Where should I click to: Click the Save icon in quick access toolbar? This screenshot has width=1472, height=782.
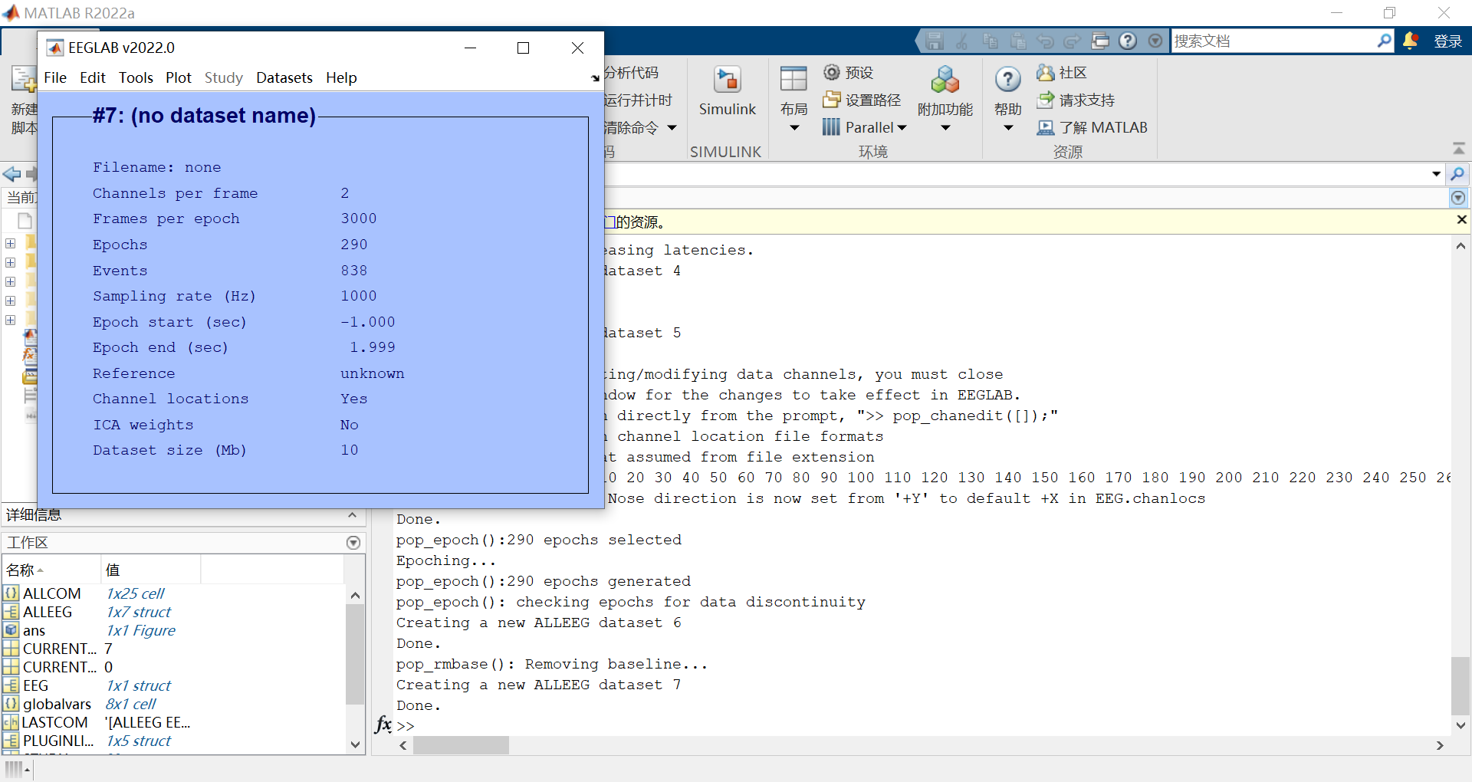[934, 41]
